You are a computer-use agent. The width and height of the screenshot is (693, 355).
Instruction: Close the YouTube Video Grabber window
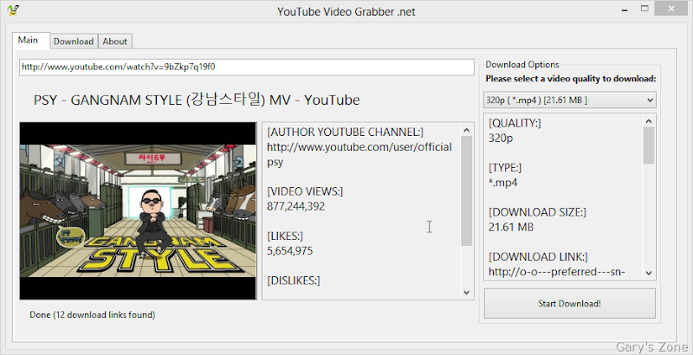click(672, 9)
